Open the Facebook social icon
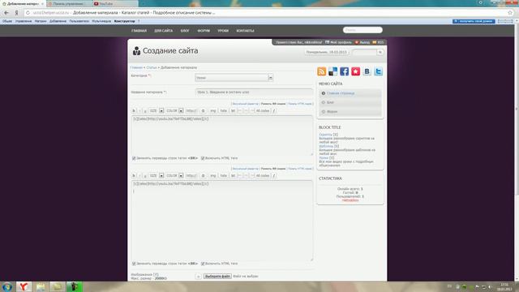The width and height of the screenshot is (519, 292). point(344,71)
